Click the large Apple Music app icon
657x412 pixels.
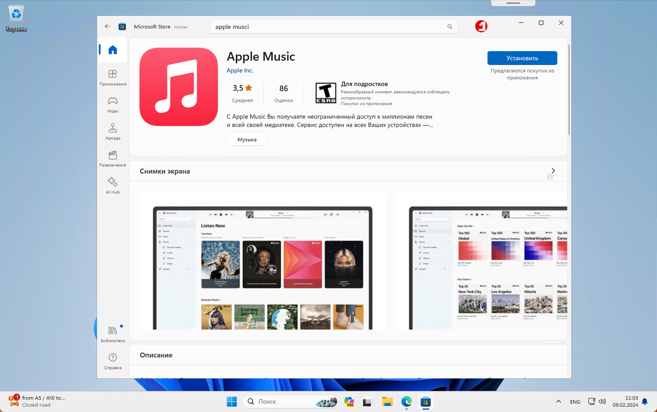click(x=179, y=87)
